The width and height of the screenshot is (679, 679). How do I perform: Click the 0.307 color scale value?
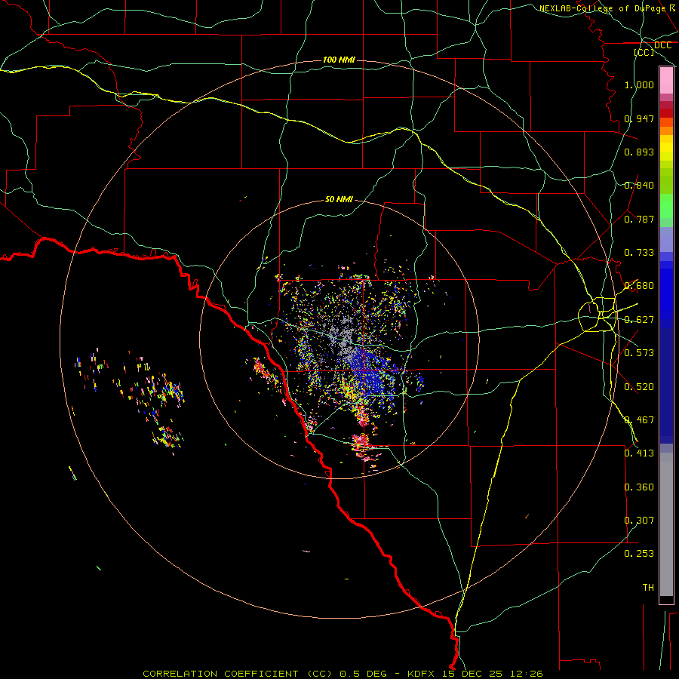639,521
